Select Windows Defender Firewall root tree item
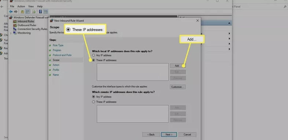Screen dimensions: 288x140 [30, 17]
